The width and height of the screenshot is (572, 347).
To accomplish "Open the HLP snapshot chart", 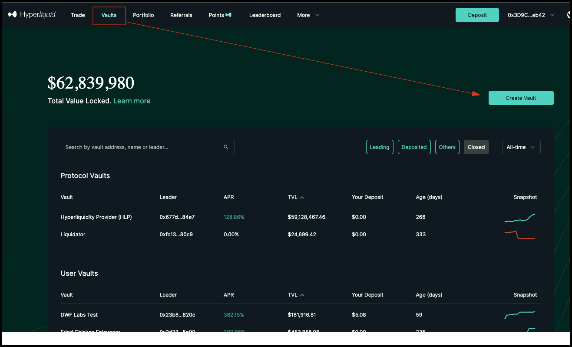I will pyautogui.click(x=520, y=217).
